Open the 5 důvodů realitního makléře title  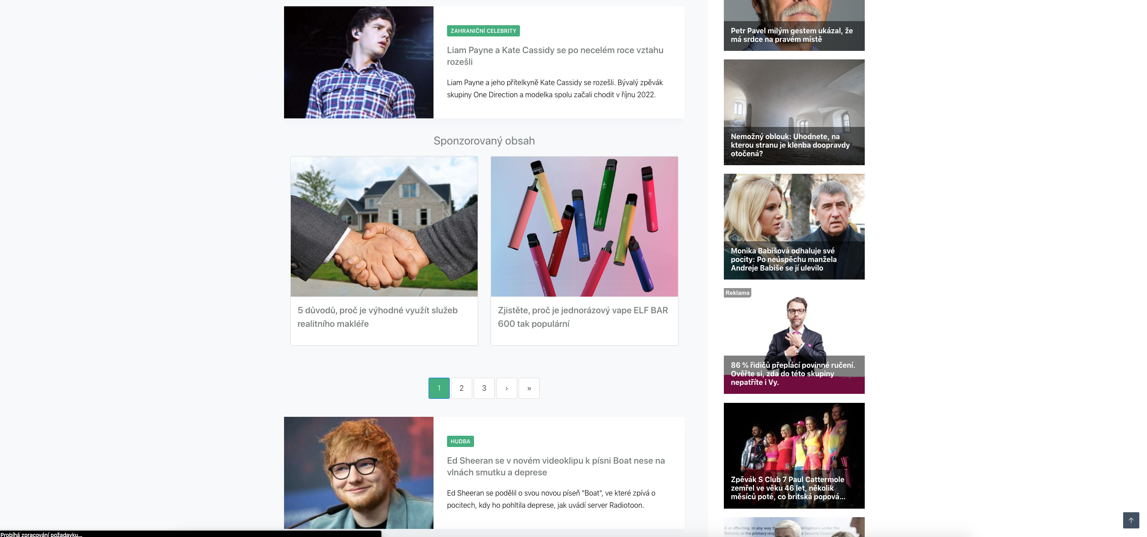(377, 317)
